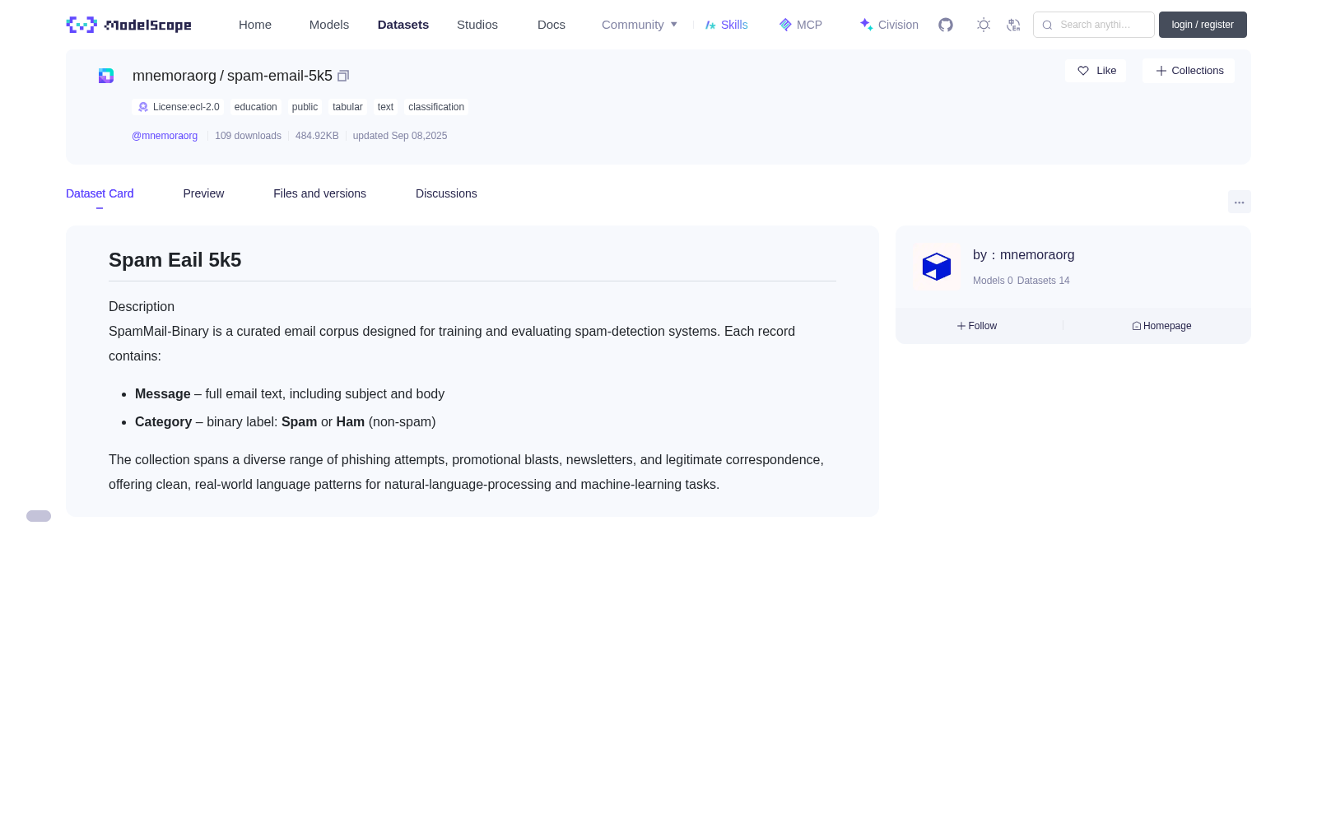
Task: Click the 'Models 0' count
Action: click(993, 281)
